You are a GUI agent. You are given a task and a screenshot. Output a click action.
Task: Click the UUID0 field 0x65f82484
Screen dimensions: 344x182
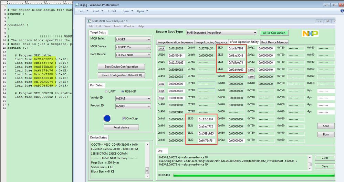click(176, 56)
